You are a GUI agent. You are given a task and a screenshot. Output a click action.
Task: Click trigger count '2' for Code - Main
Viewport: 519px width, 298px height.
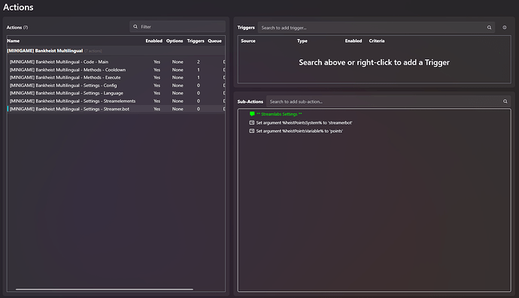point(199,62)
